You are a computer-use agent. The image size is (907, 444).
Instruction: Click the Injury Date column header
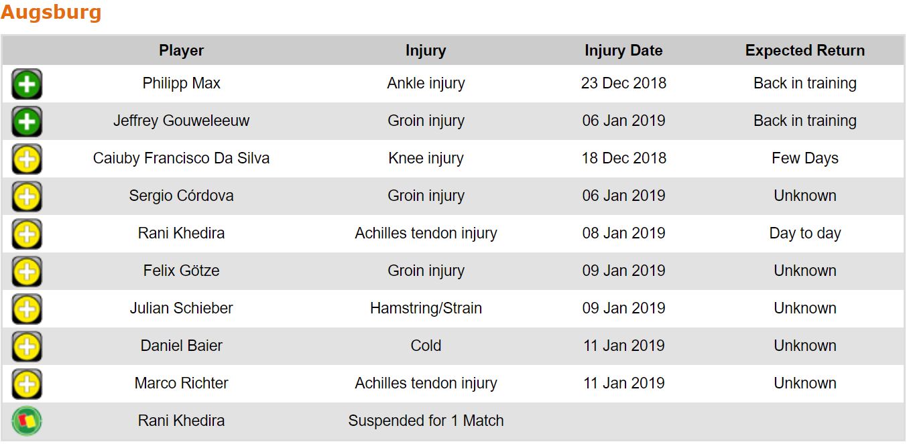623,51
